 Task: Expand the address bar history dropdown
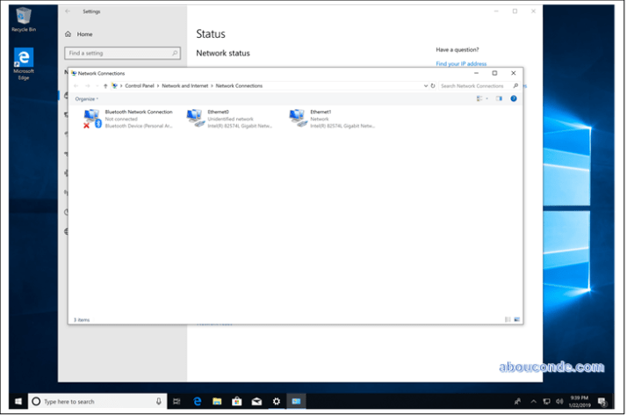[x=426, y=86]
